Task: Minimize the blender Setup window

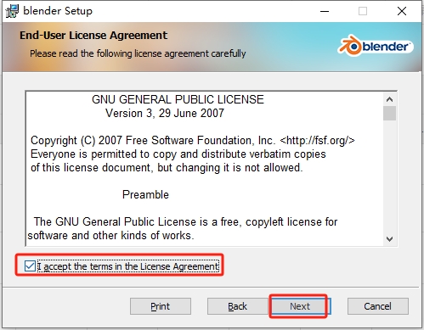Action: [x=325, y=11]
